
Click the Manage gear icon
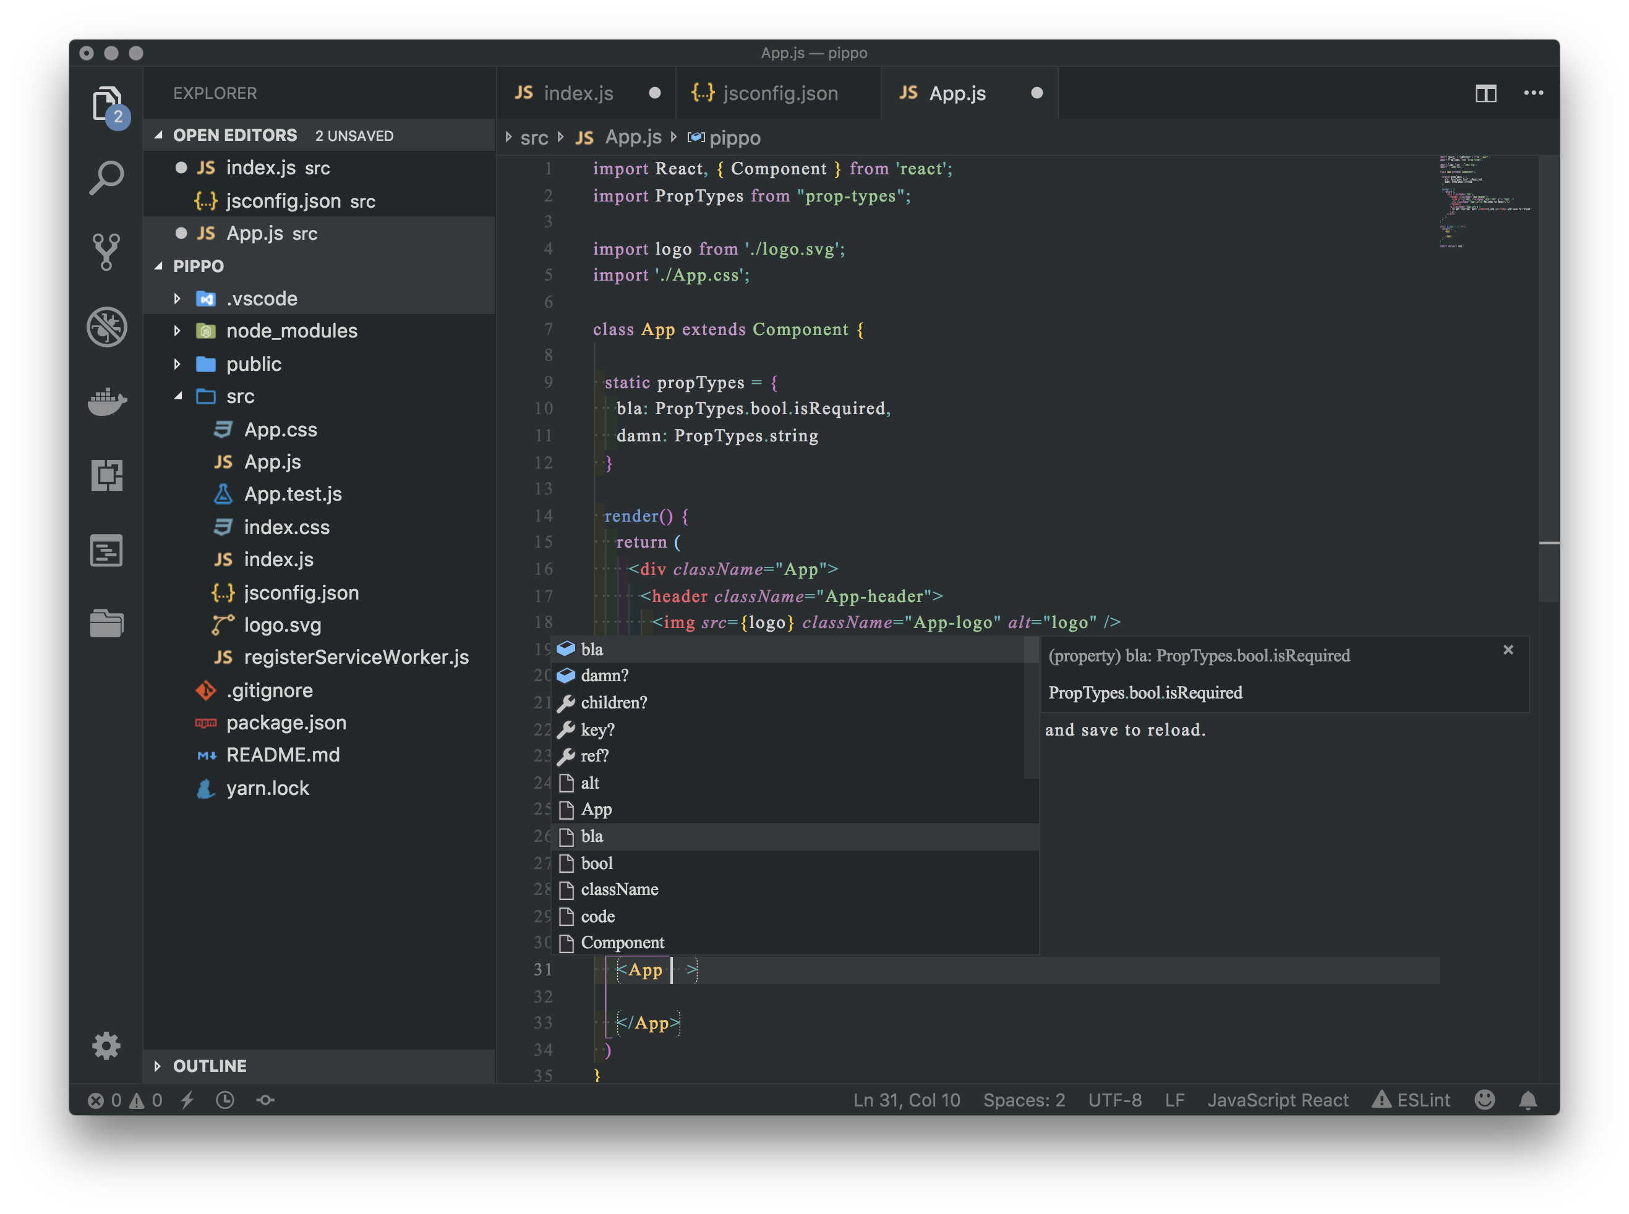(x=106, y=1045)
